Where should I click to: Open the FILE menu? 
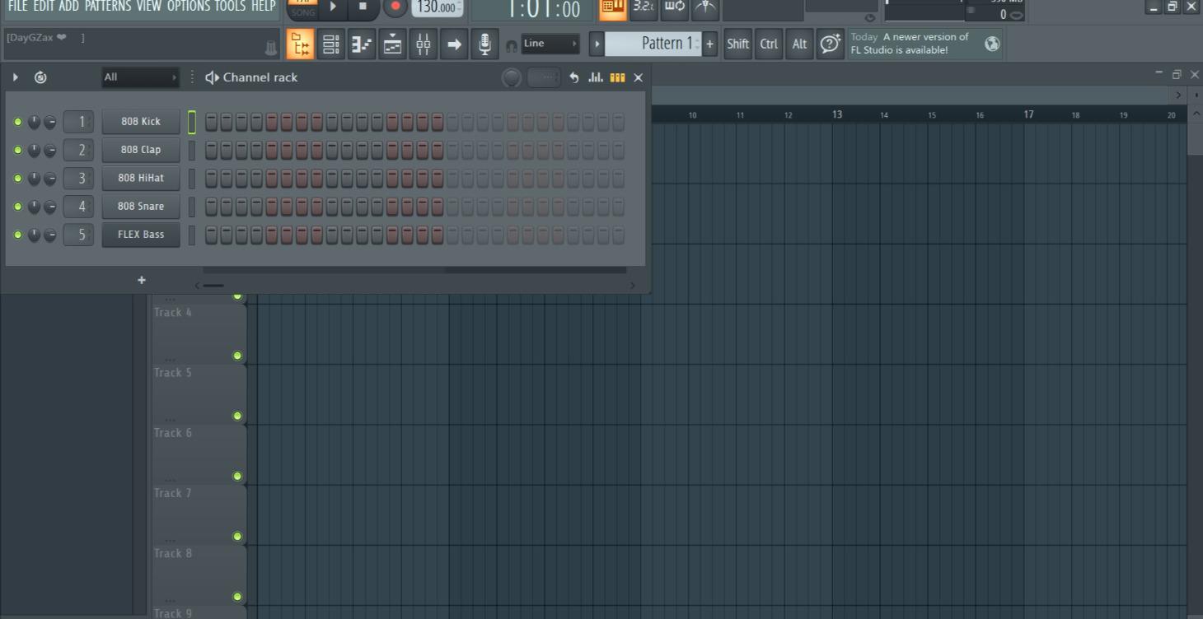[18, 7]
